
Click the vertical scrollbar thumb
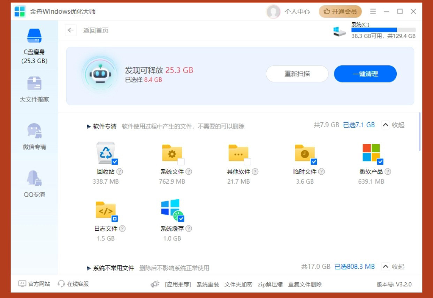coord(419,131)
